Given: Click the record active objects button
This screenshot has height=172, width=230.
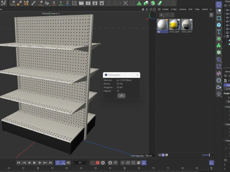Looking at the screenshot, I should click(92, 162).
